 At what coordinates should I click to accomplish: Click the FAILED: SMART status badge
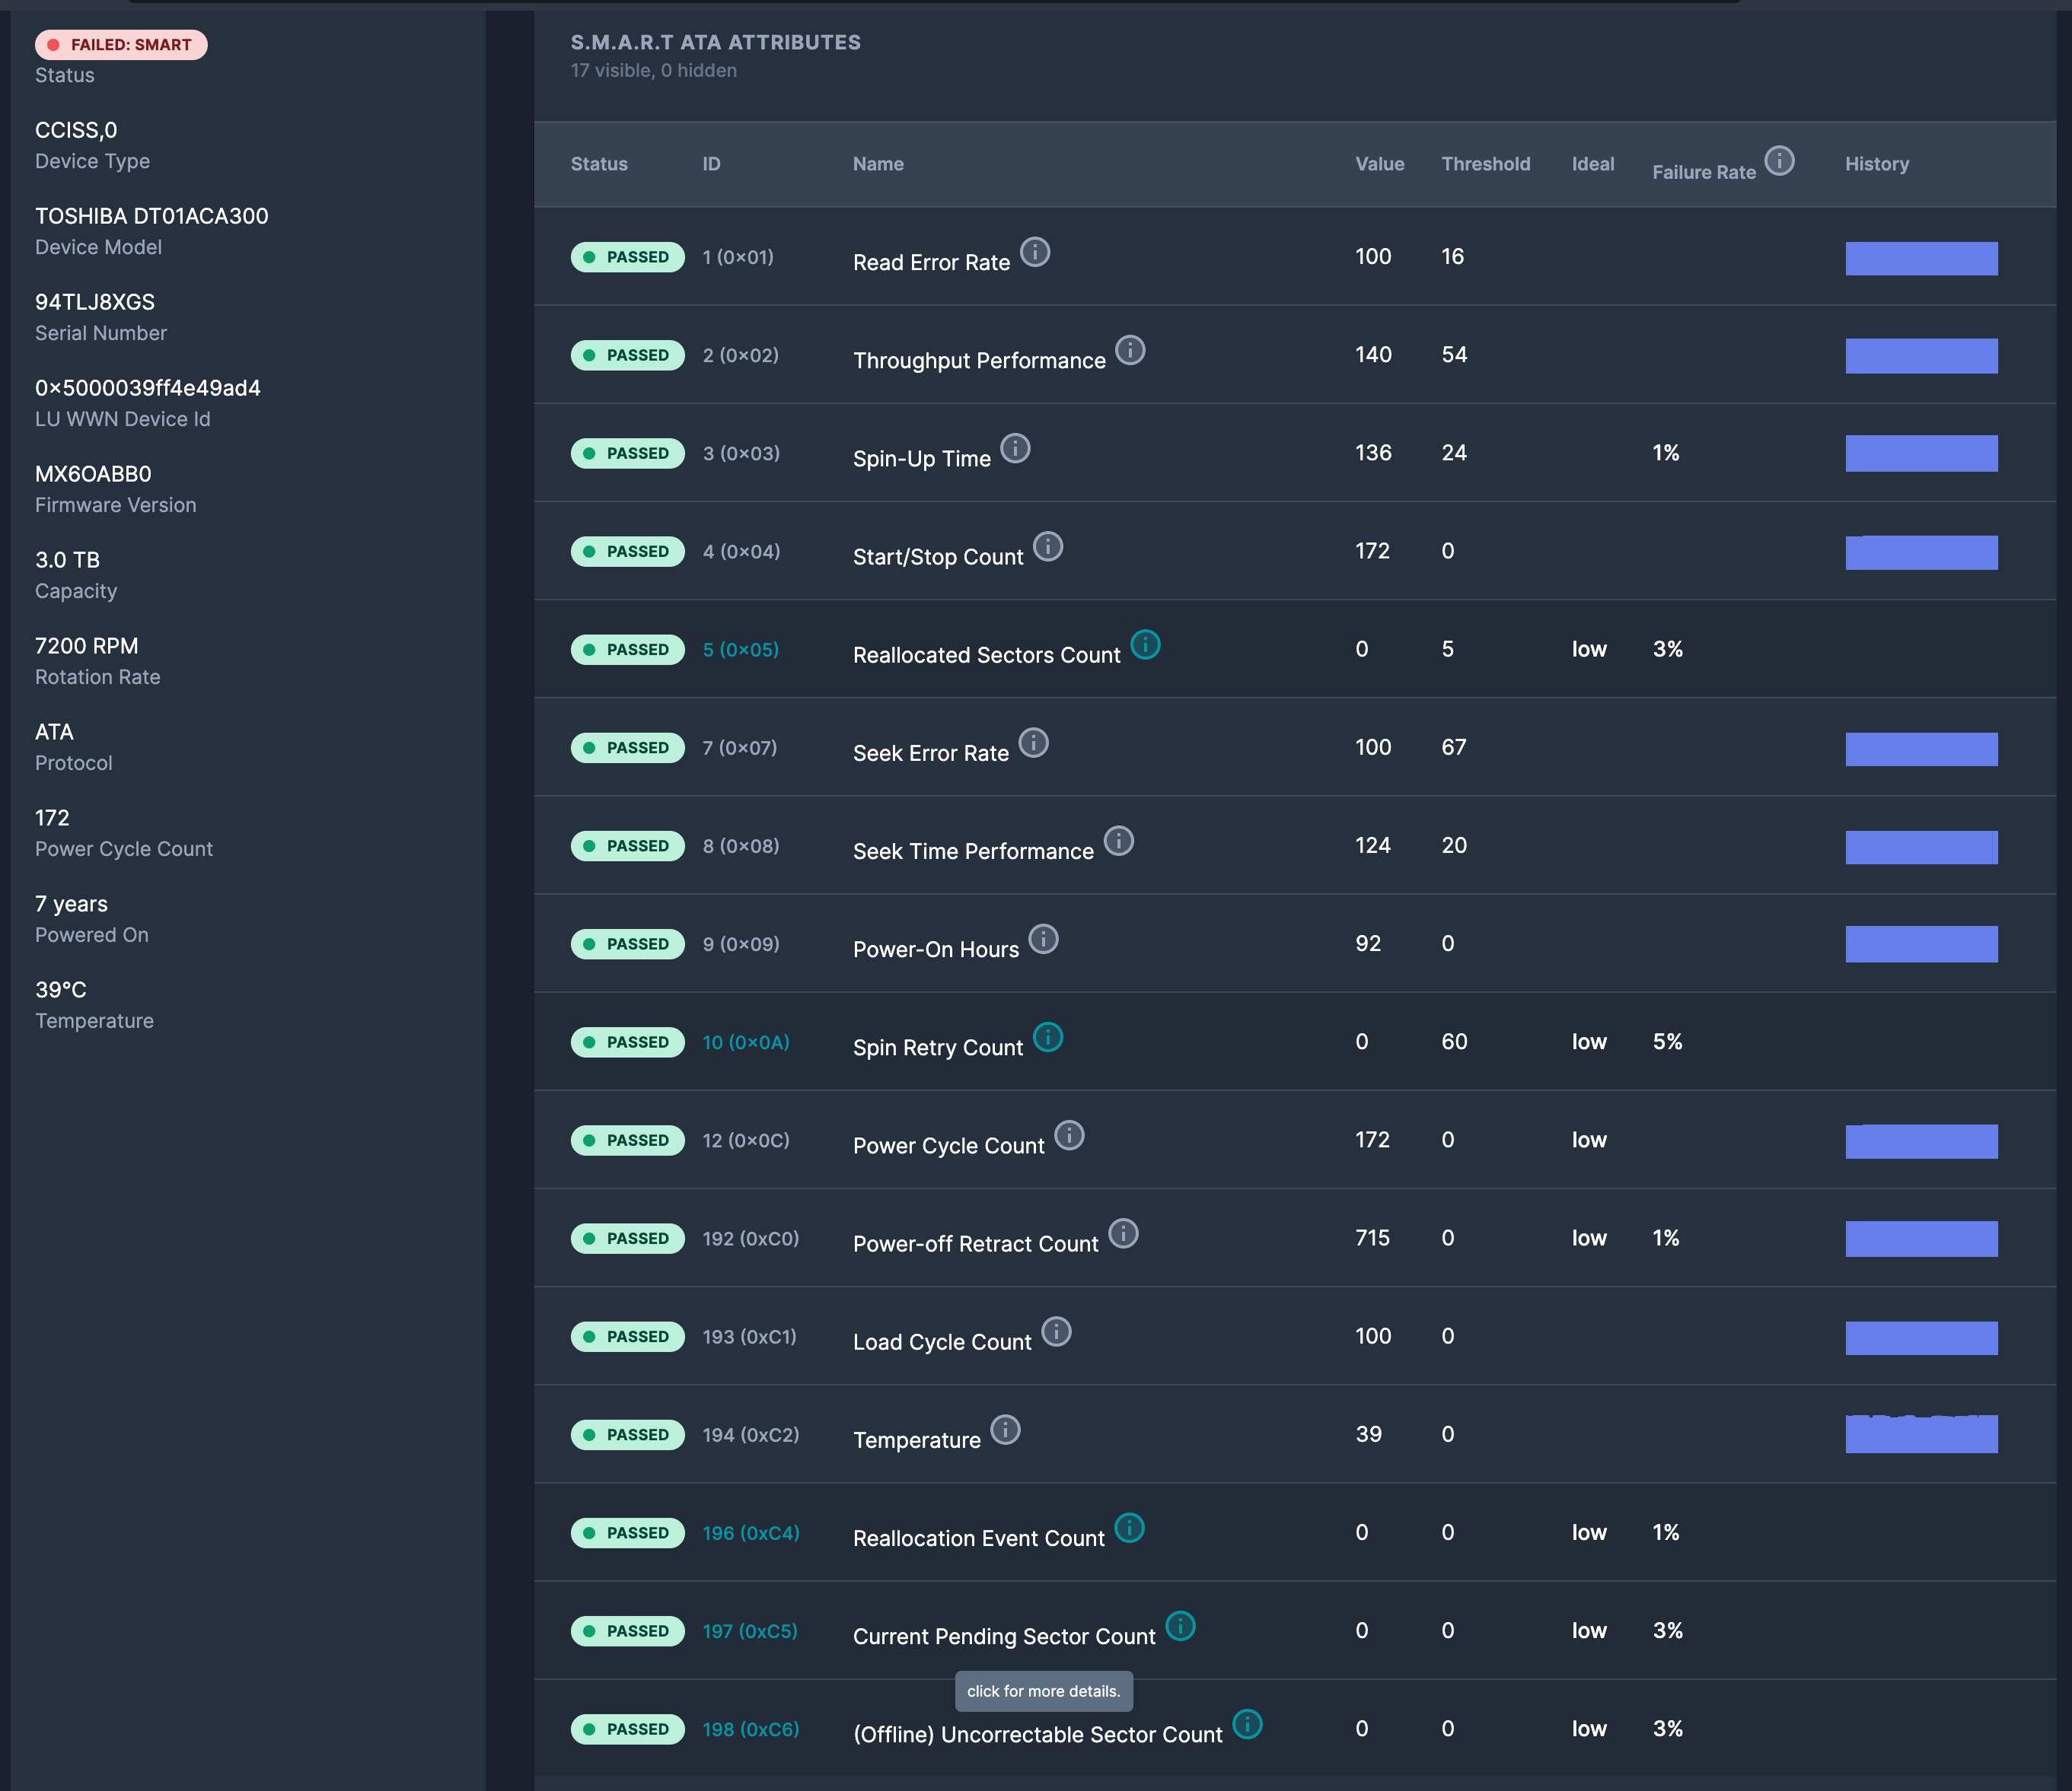pyautogui.click(x=121, y=45)
